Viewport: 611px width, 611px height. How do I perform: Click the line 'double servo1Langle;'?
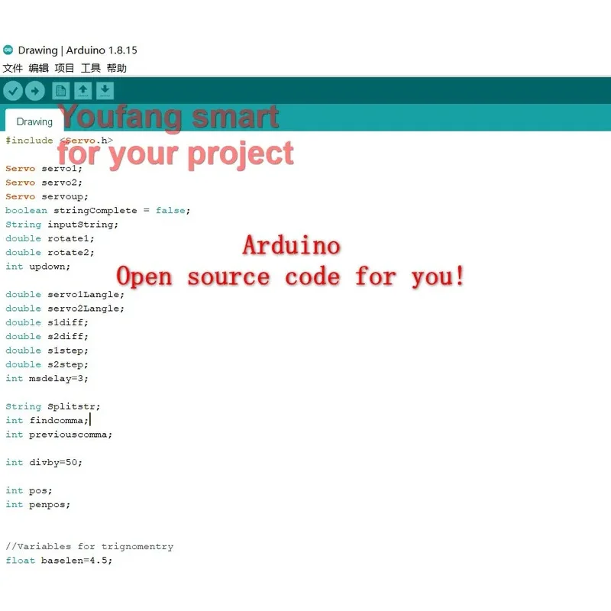[65, 295]
